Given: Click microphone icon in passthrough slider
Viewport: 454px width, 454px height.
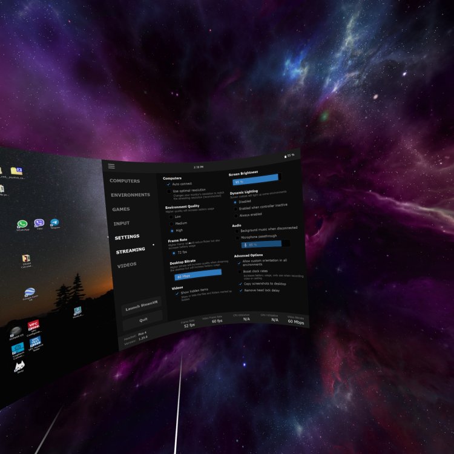Looking at the screenshot, I should tap(246, 245).
